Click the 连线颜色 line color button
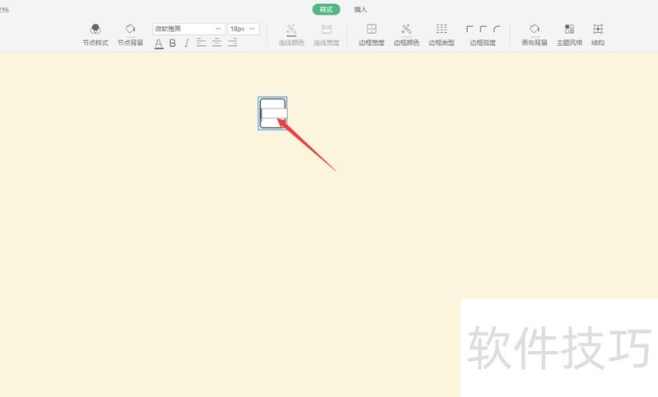Viewport: 658px width, 397px height. coord(291,34)
